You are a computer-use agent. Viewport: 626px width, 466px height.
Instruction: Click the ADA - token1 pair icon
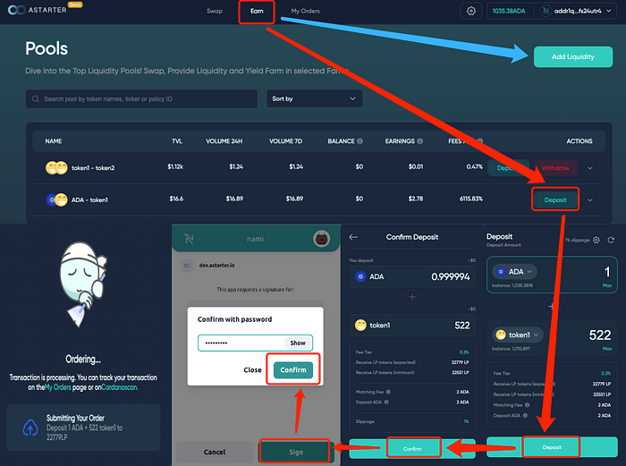click(56, 199)
